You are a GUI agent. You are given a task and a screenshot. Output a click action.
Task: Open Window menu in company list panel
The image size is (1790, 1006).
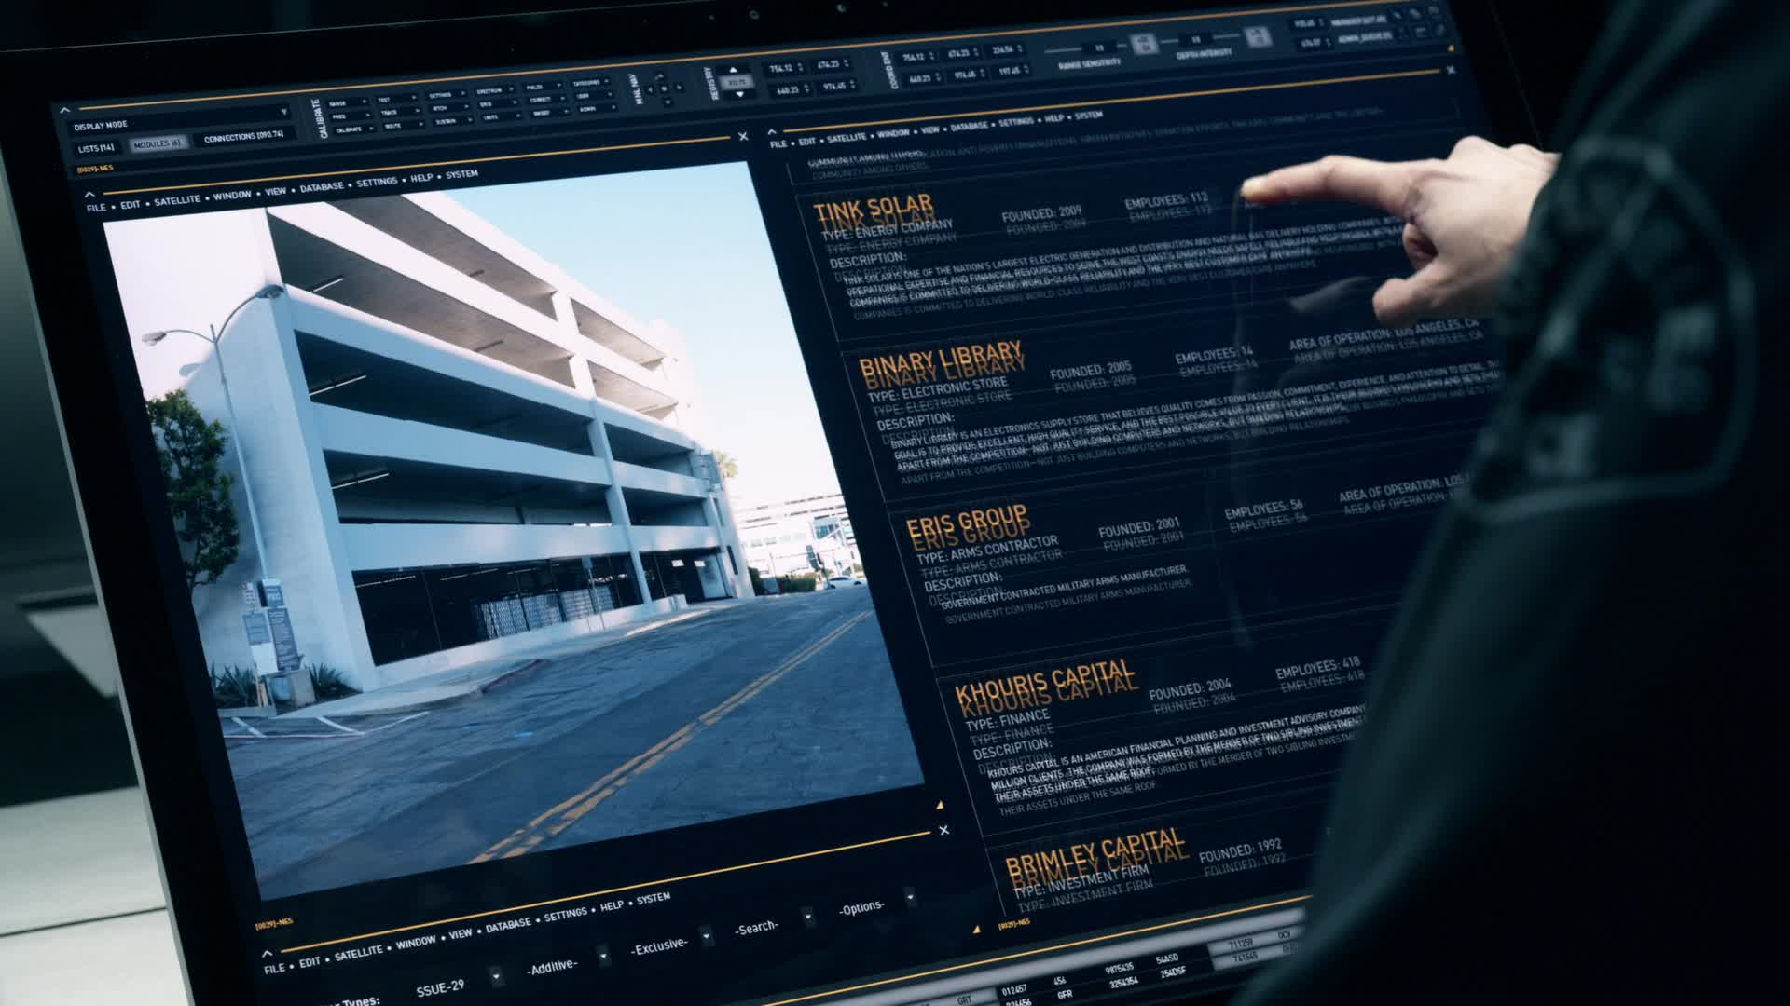pos(893,133)
